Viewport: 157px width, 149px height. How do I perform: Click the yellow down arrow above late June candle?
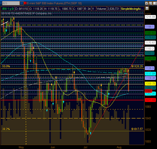(x=74, y=72)
